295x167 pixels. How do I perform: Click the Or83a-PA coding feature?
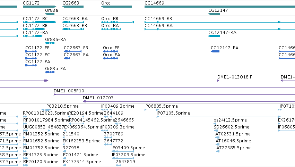tap(50, 72)
